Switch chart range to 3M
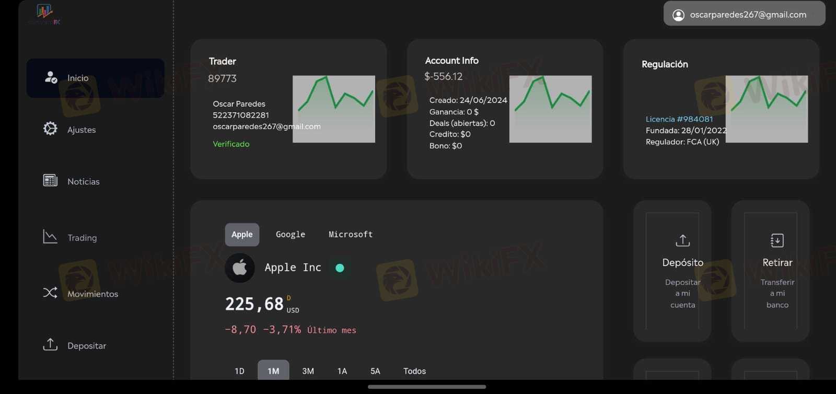This screenshot has width=836, height=394. (308, 371)
